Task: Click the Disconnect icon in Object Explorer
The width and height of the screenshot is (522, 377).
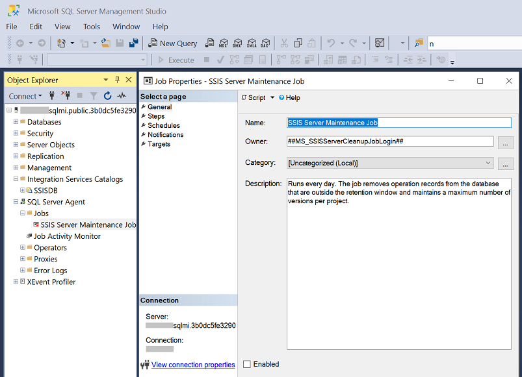Action: pos(65,96)
